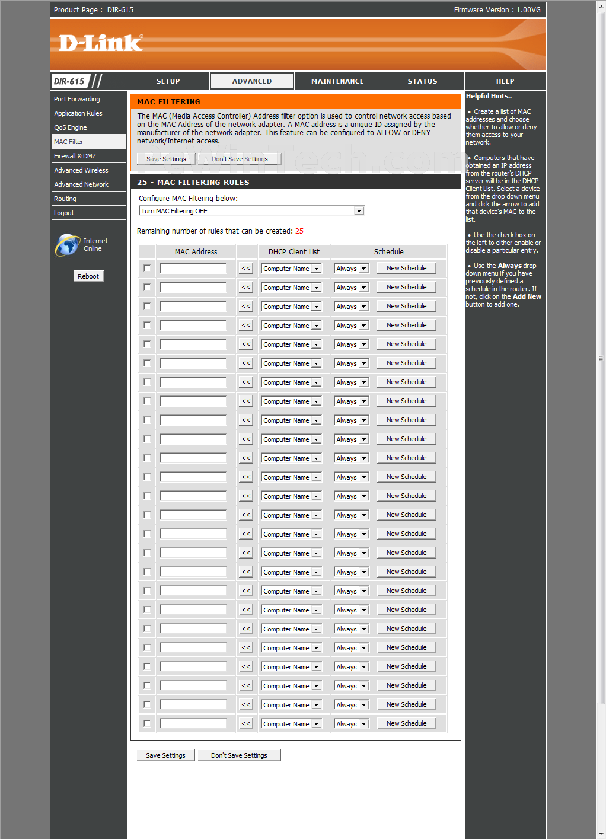This screenshot has height=839, width=606.
Task: Focus the MAC Address field in the first row
Action: coord(193,269)
